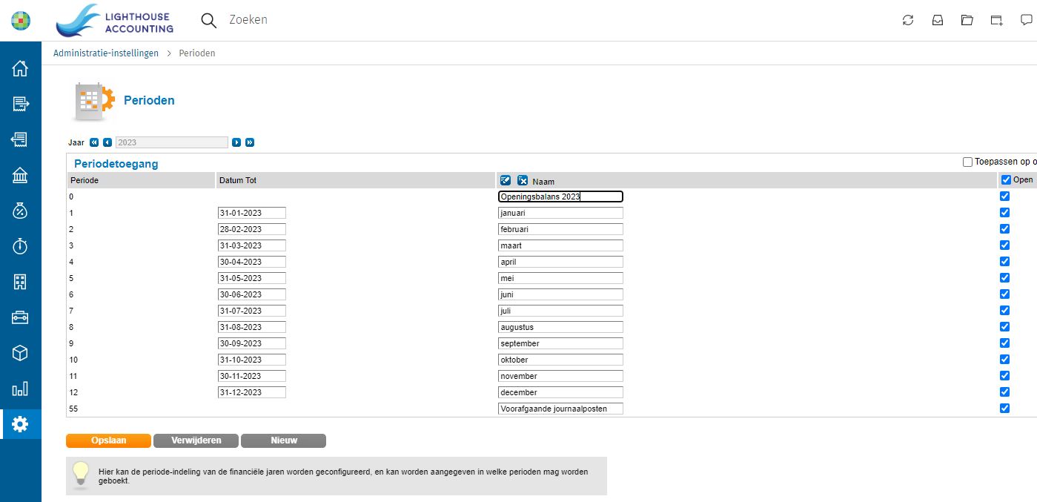Click the Home icon in the sidebar
Screen dimensions: 1037x502
pyautogui.click(x=20, y=69)
